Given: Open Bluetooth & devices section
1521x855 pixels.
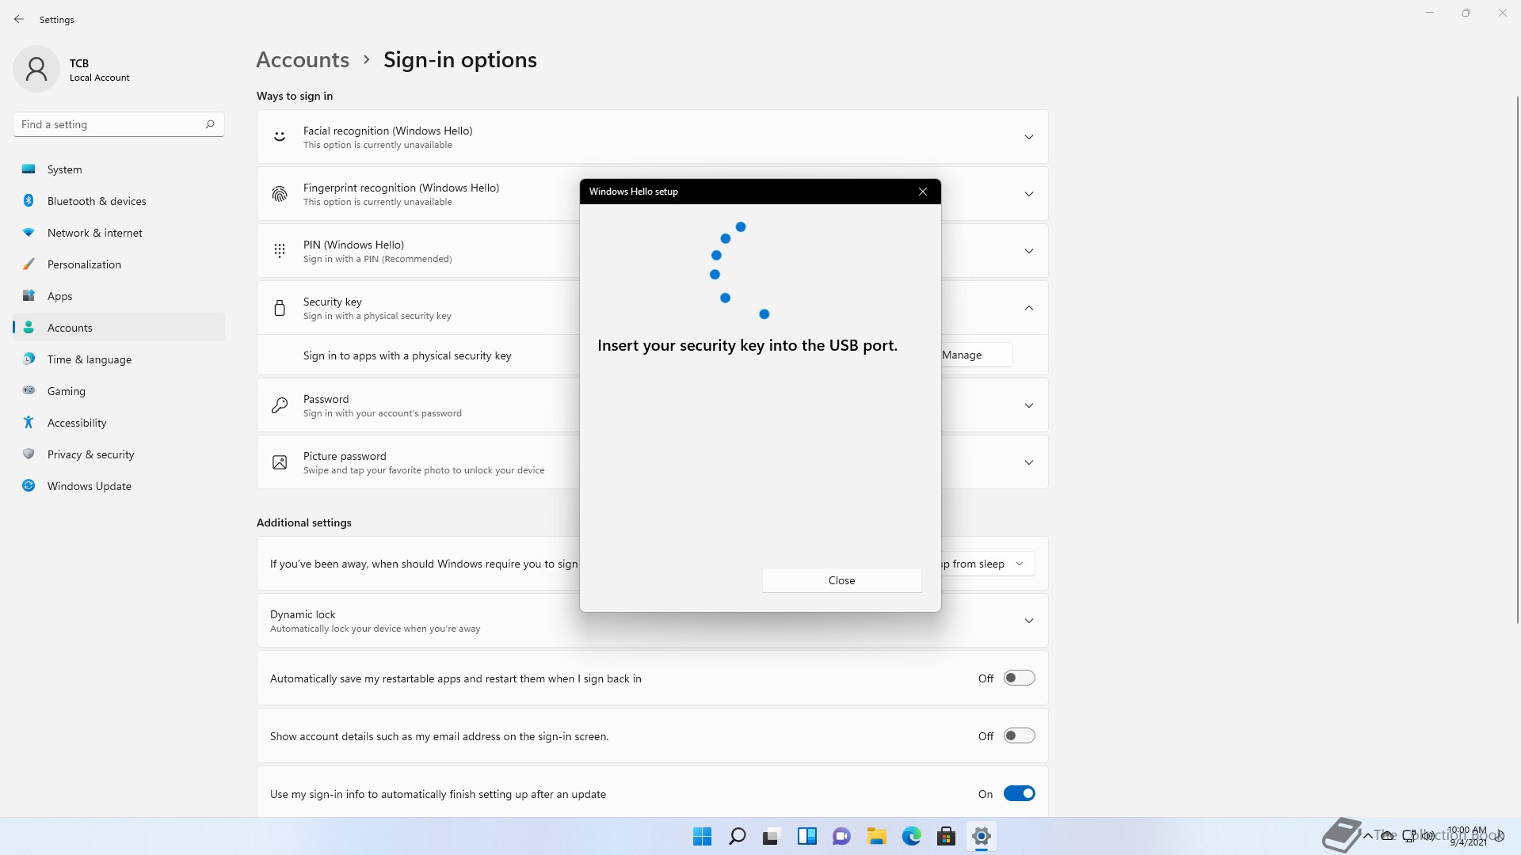Looking at the screenshot, I should click(x=119, y=201).
